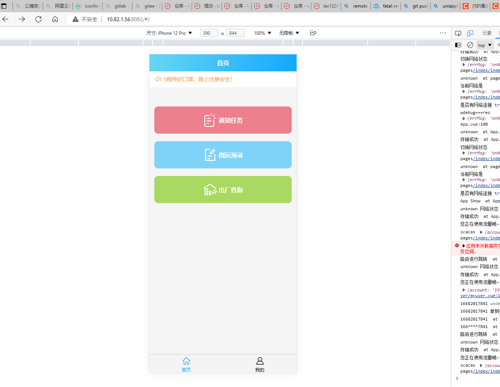
Task: Open the 无限制 throttling dropdown
Action: point(289,33)
